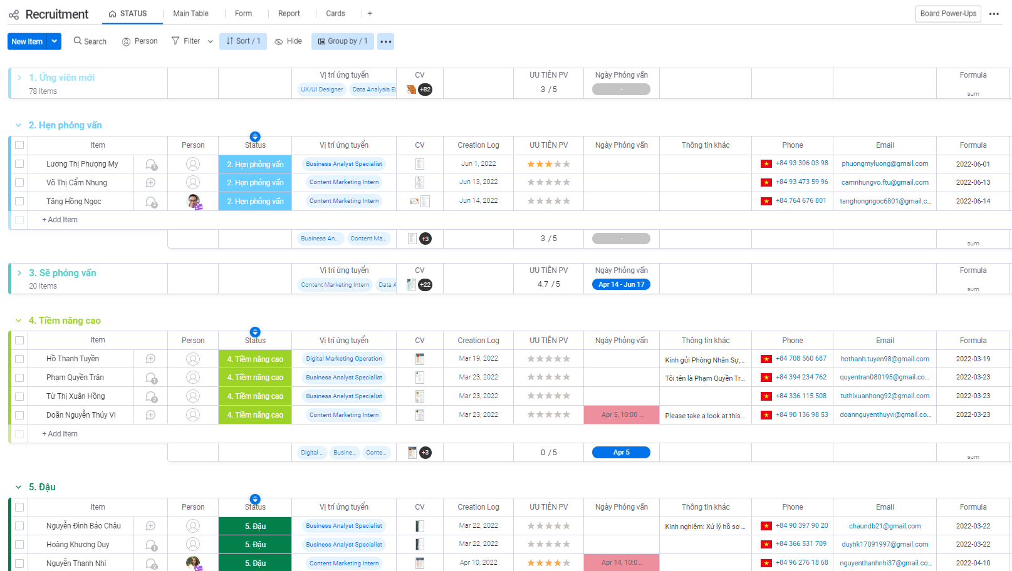Expand the 1. Ứng viên mới group
Screen dimensions: 1012x571
click(x=19, y=78)
